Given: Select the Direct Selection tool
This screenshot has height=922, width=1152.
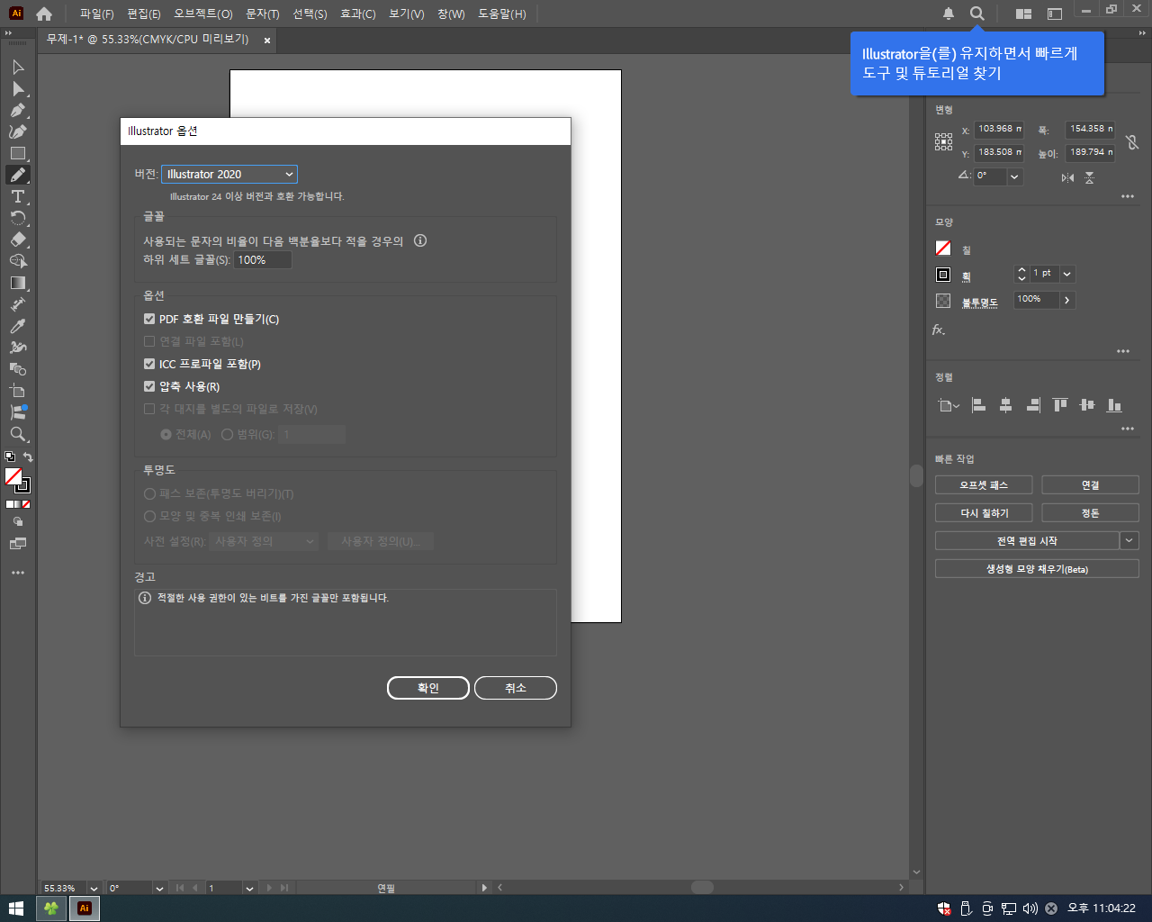Looking at the screenshot, I should (18, 89).
